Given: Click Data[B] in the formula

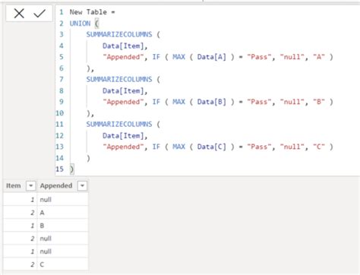Looking at the screenshot, I should pyautogui.click(x=212, y=102).
